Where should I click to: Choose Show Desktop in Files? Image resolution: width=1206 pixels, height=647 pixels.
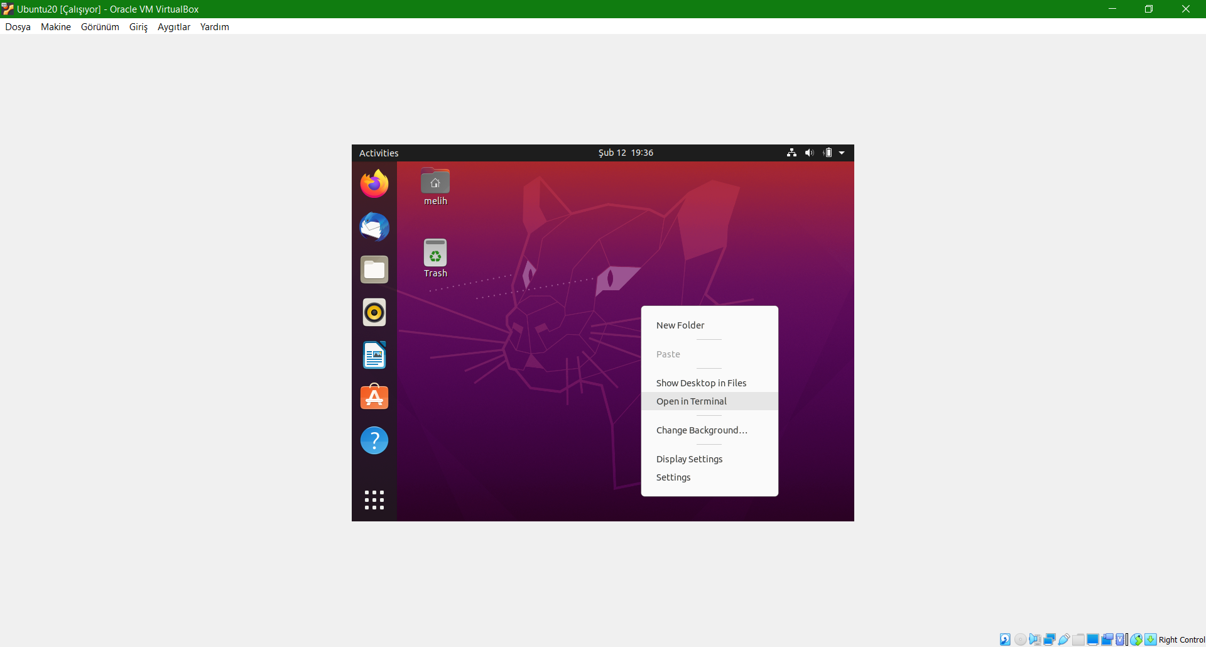710,383
